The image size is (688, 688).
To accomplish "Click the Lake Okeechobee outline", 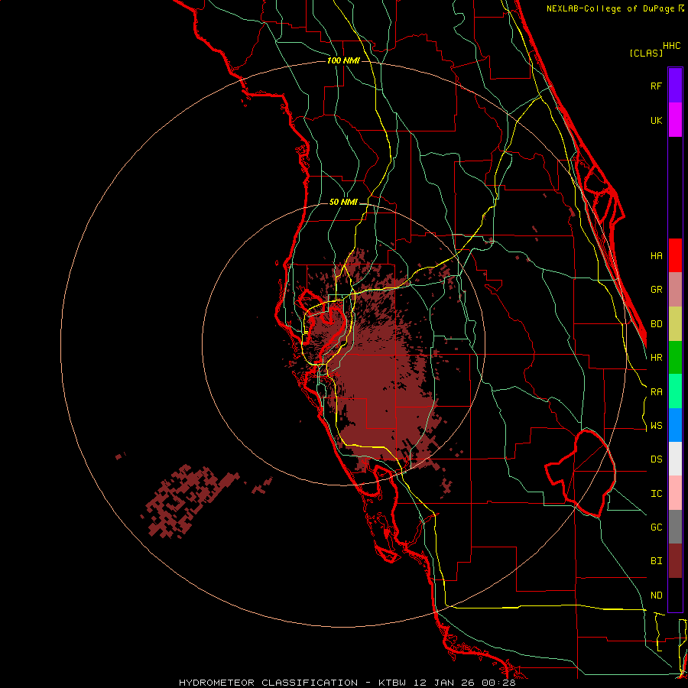I will (x=580, y=473).
